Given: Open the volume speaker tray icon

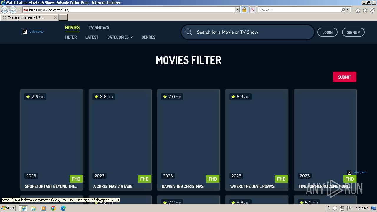Looking at the screenshot, I should (335, 208).
